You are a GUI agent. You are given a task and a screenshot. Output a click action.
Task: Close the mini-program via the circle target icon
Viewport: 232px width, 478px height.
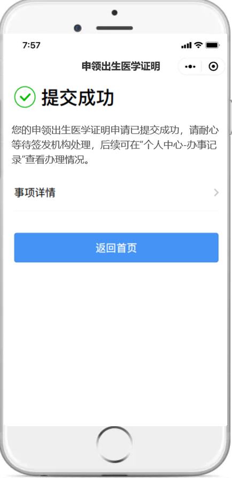pos(213,66)
